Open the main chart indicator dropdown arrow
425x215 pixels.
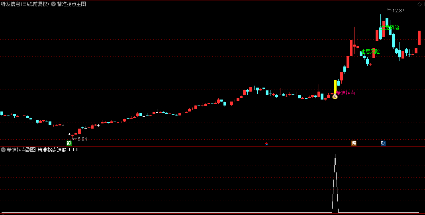53,4
